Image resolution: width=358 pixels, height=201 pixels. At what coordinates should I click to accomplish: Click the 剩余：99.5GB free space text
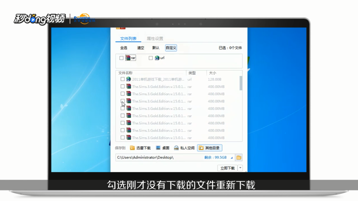point(215,158)
